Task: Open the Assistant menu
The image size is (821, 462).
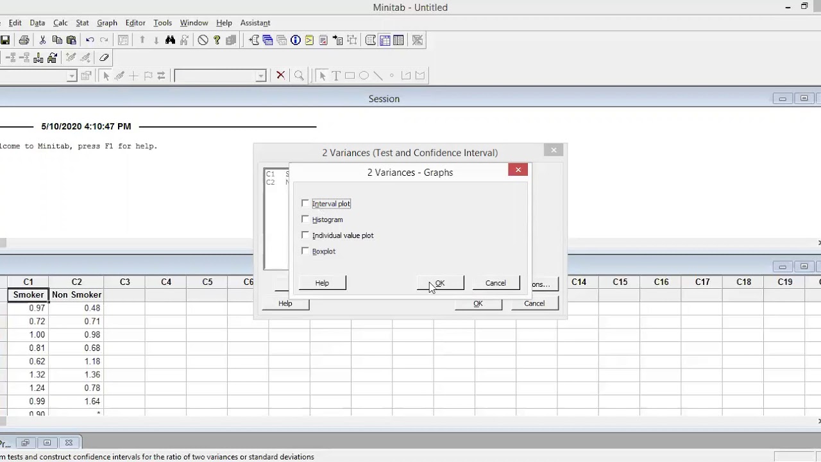Action: [255, 22]
